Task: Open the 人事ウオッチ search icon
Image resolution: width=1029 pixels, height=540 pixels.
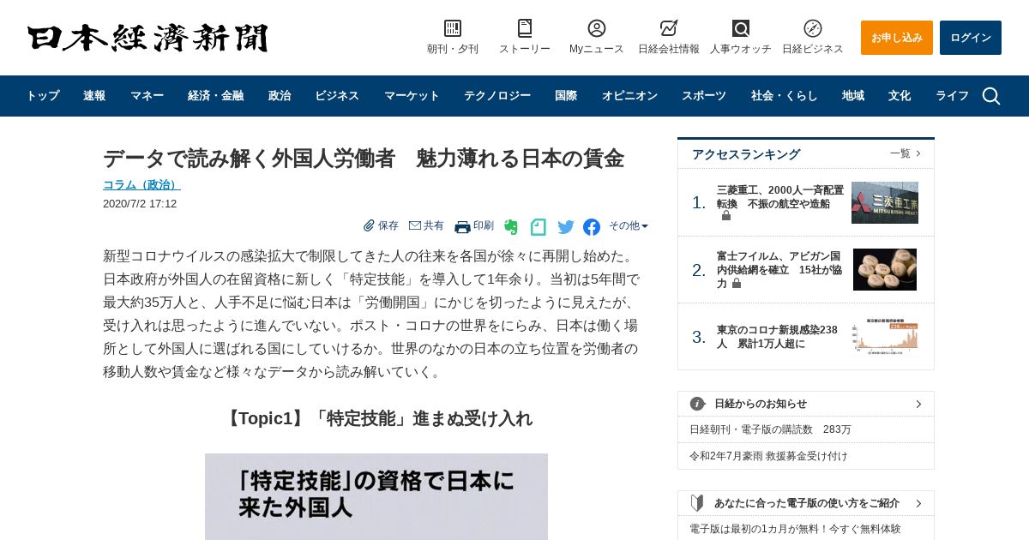Action: [x=741, y=28]
